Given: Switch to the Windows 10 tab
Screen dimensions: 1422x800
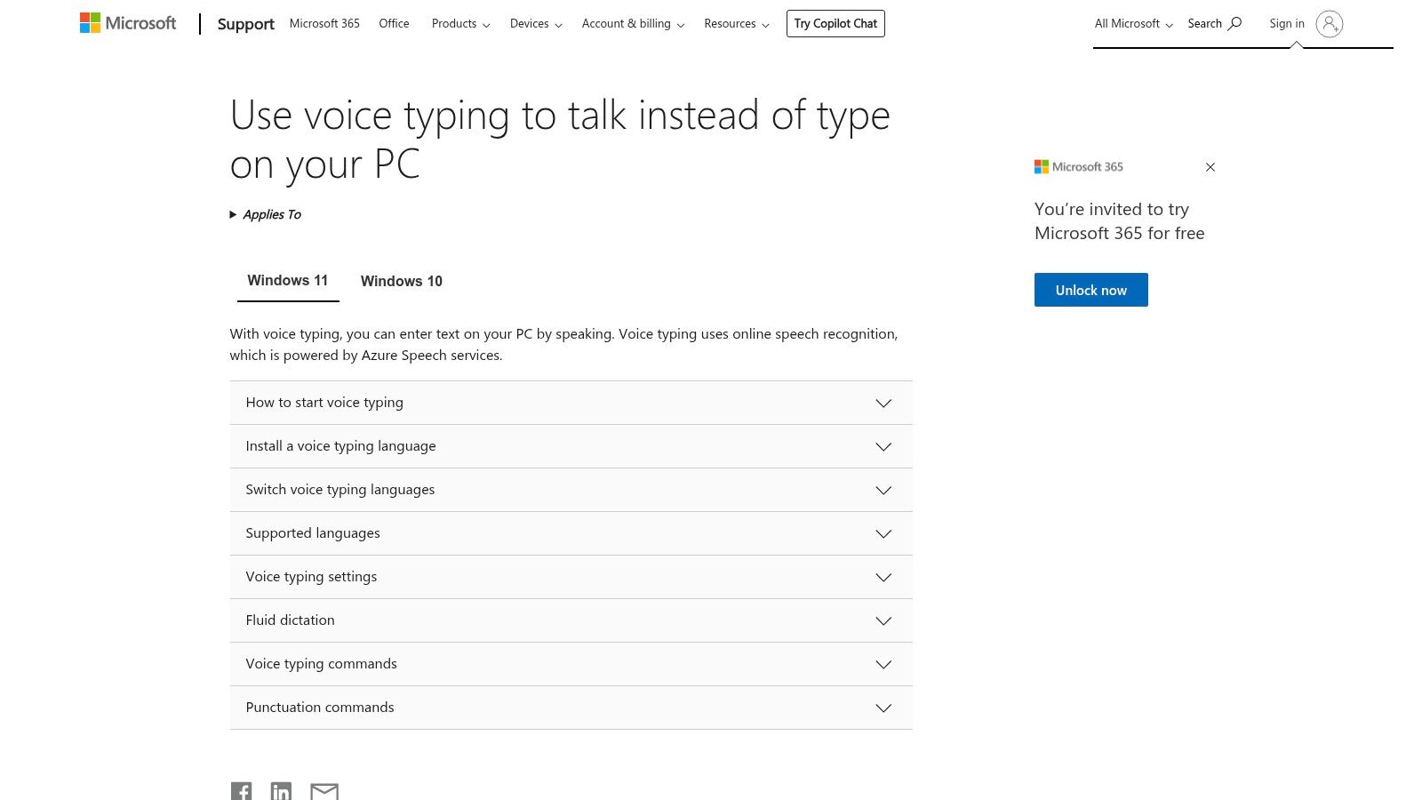Looking at the screenshot, I should point(401,281).
